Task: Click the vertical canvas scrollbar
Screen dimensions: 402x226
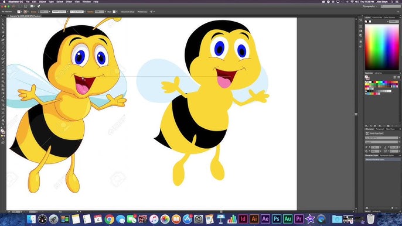Action: pyautogui.click(x=356, y=114)
